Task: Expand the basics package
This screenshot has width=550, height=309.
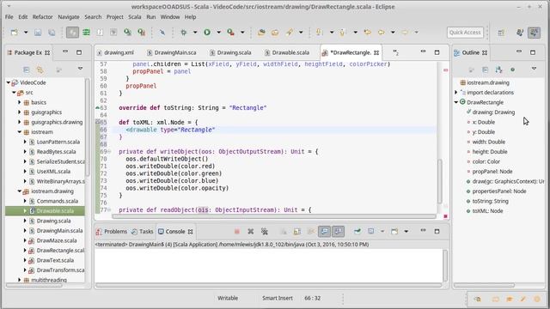Action: 20,102
